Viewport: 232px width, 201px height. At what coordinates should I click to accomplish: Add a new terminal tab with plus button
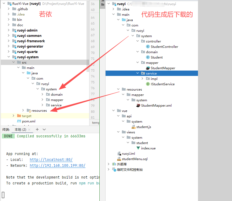tap(37, 129)
